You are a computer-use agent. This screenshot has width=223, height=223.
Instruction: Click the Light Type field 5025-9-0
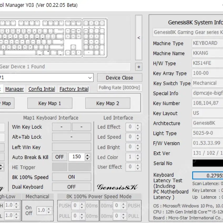(x=207, y=133)
